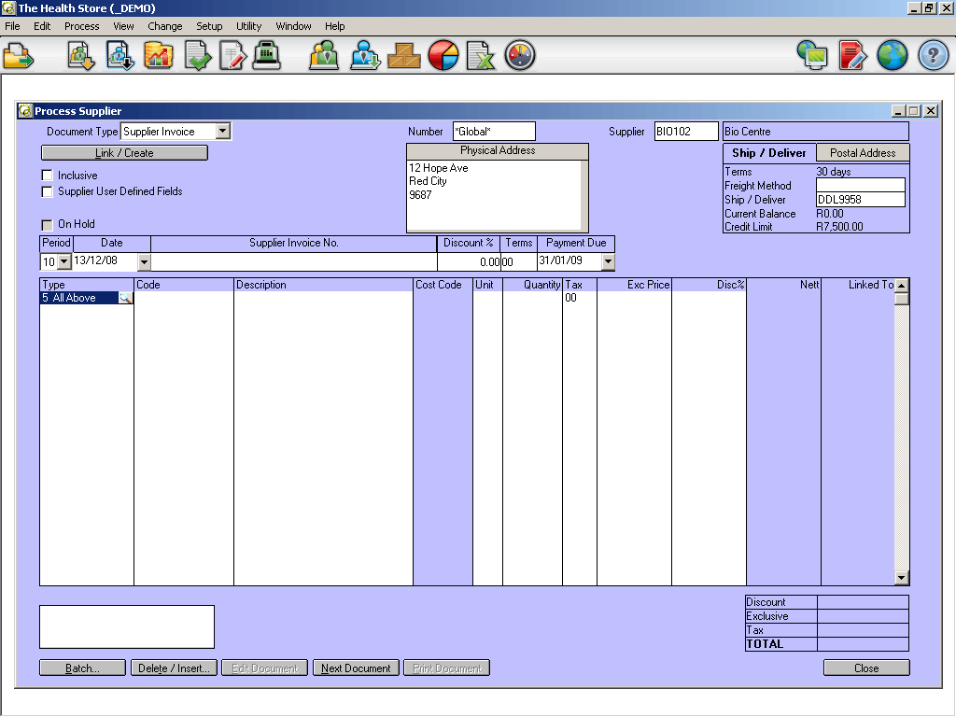Click the globe web access toolbar icon
Screen dimensions: 956x717
click(x=892, y=55)
